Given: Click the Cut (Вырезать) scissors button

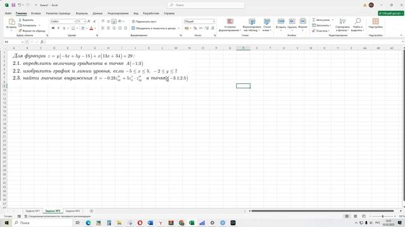Looking at the screenshot, I should coord(26,20).
